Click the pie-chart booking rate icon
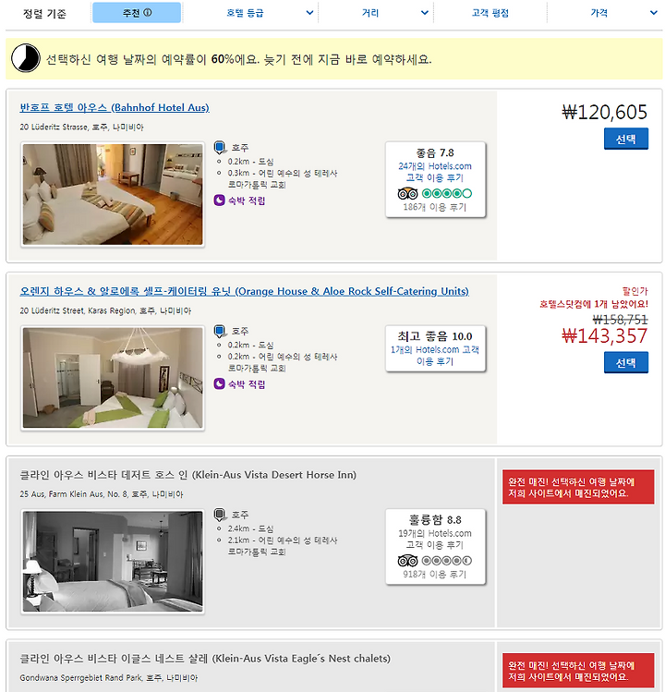This screenshot has width=665, height=692. tap(26, 58)
